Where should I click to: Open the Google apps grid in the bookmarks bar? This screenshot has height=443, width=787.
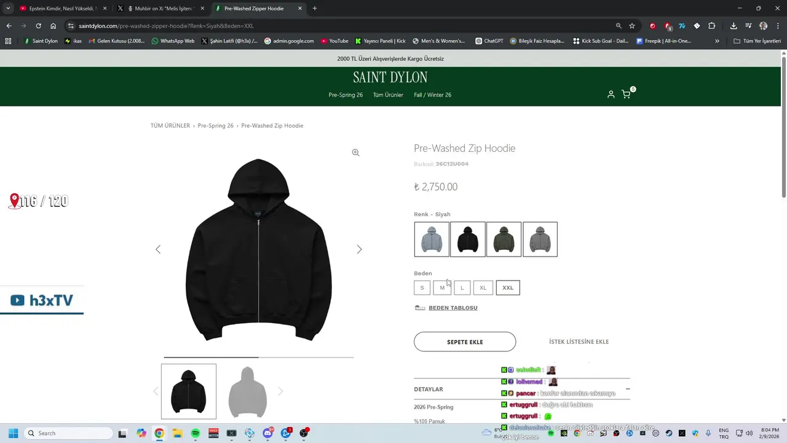[x=8, y=41]
